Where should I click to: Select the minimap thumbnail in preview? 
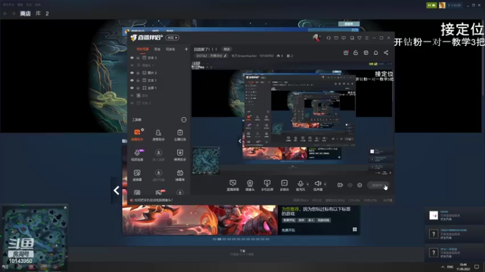(x=206, y=161)
